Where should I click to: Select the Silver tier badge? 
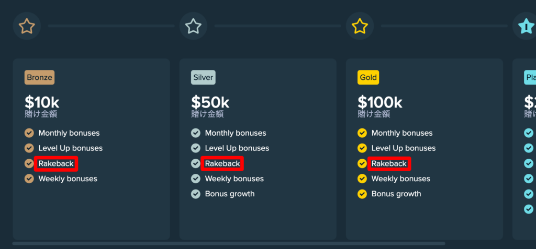tap(203, 77)
